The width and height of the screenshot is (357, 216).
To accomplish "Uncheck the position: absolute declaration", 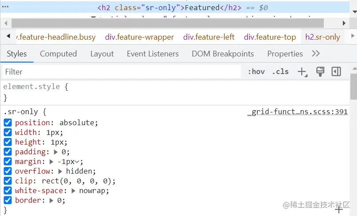I will 8,123.
